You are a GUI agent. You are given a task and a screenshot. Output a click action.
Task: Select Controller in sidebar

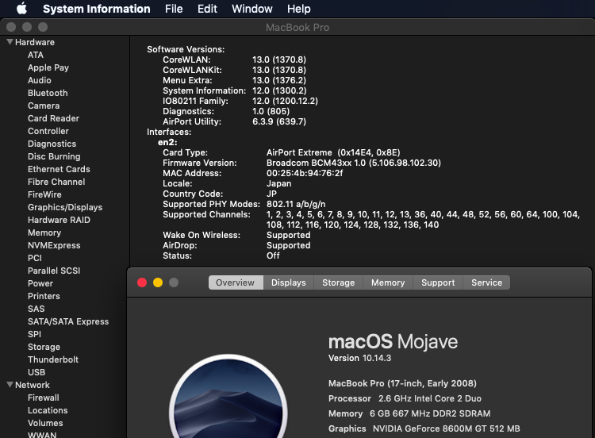[x=48, y=131]
